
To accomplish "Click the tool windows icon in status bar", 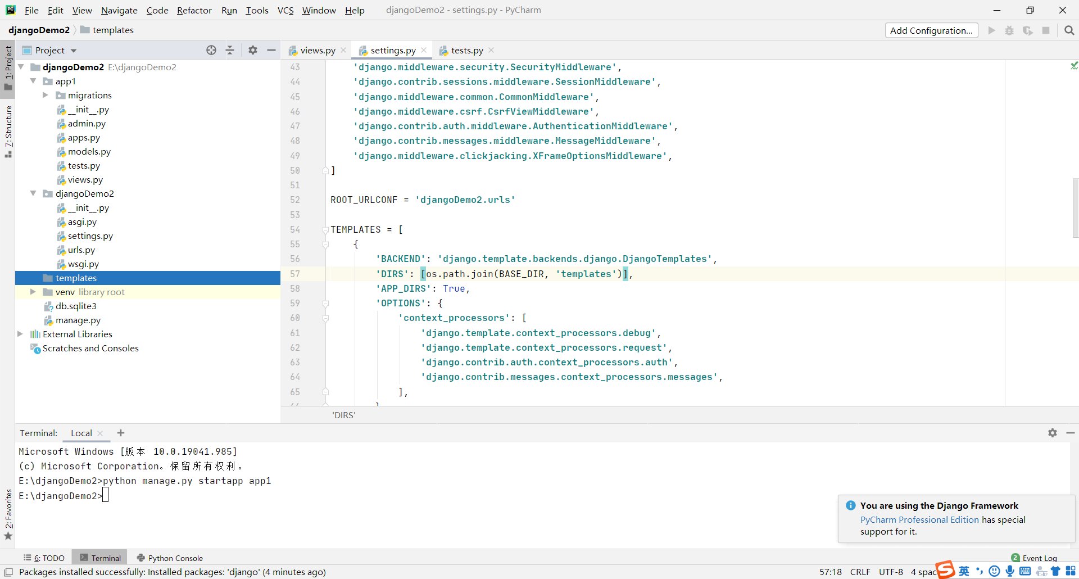I will click(x=8, y=572).
